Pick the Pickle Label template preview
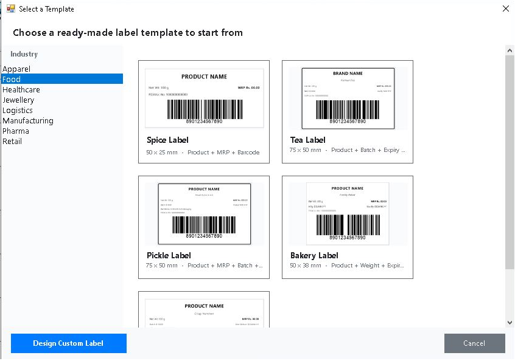This screenshot has height=361, width=515. point(204,214)
